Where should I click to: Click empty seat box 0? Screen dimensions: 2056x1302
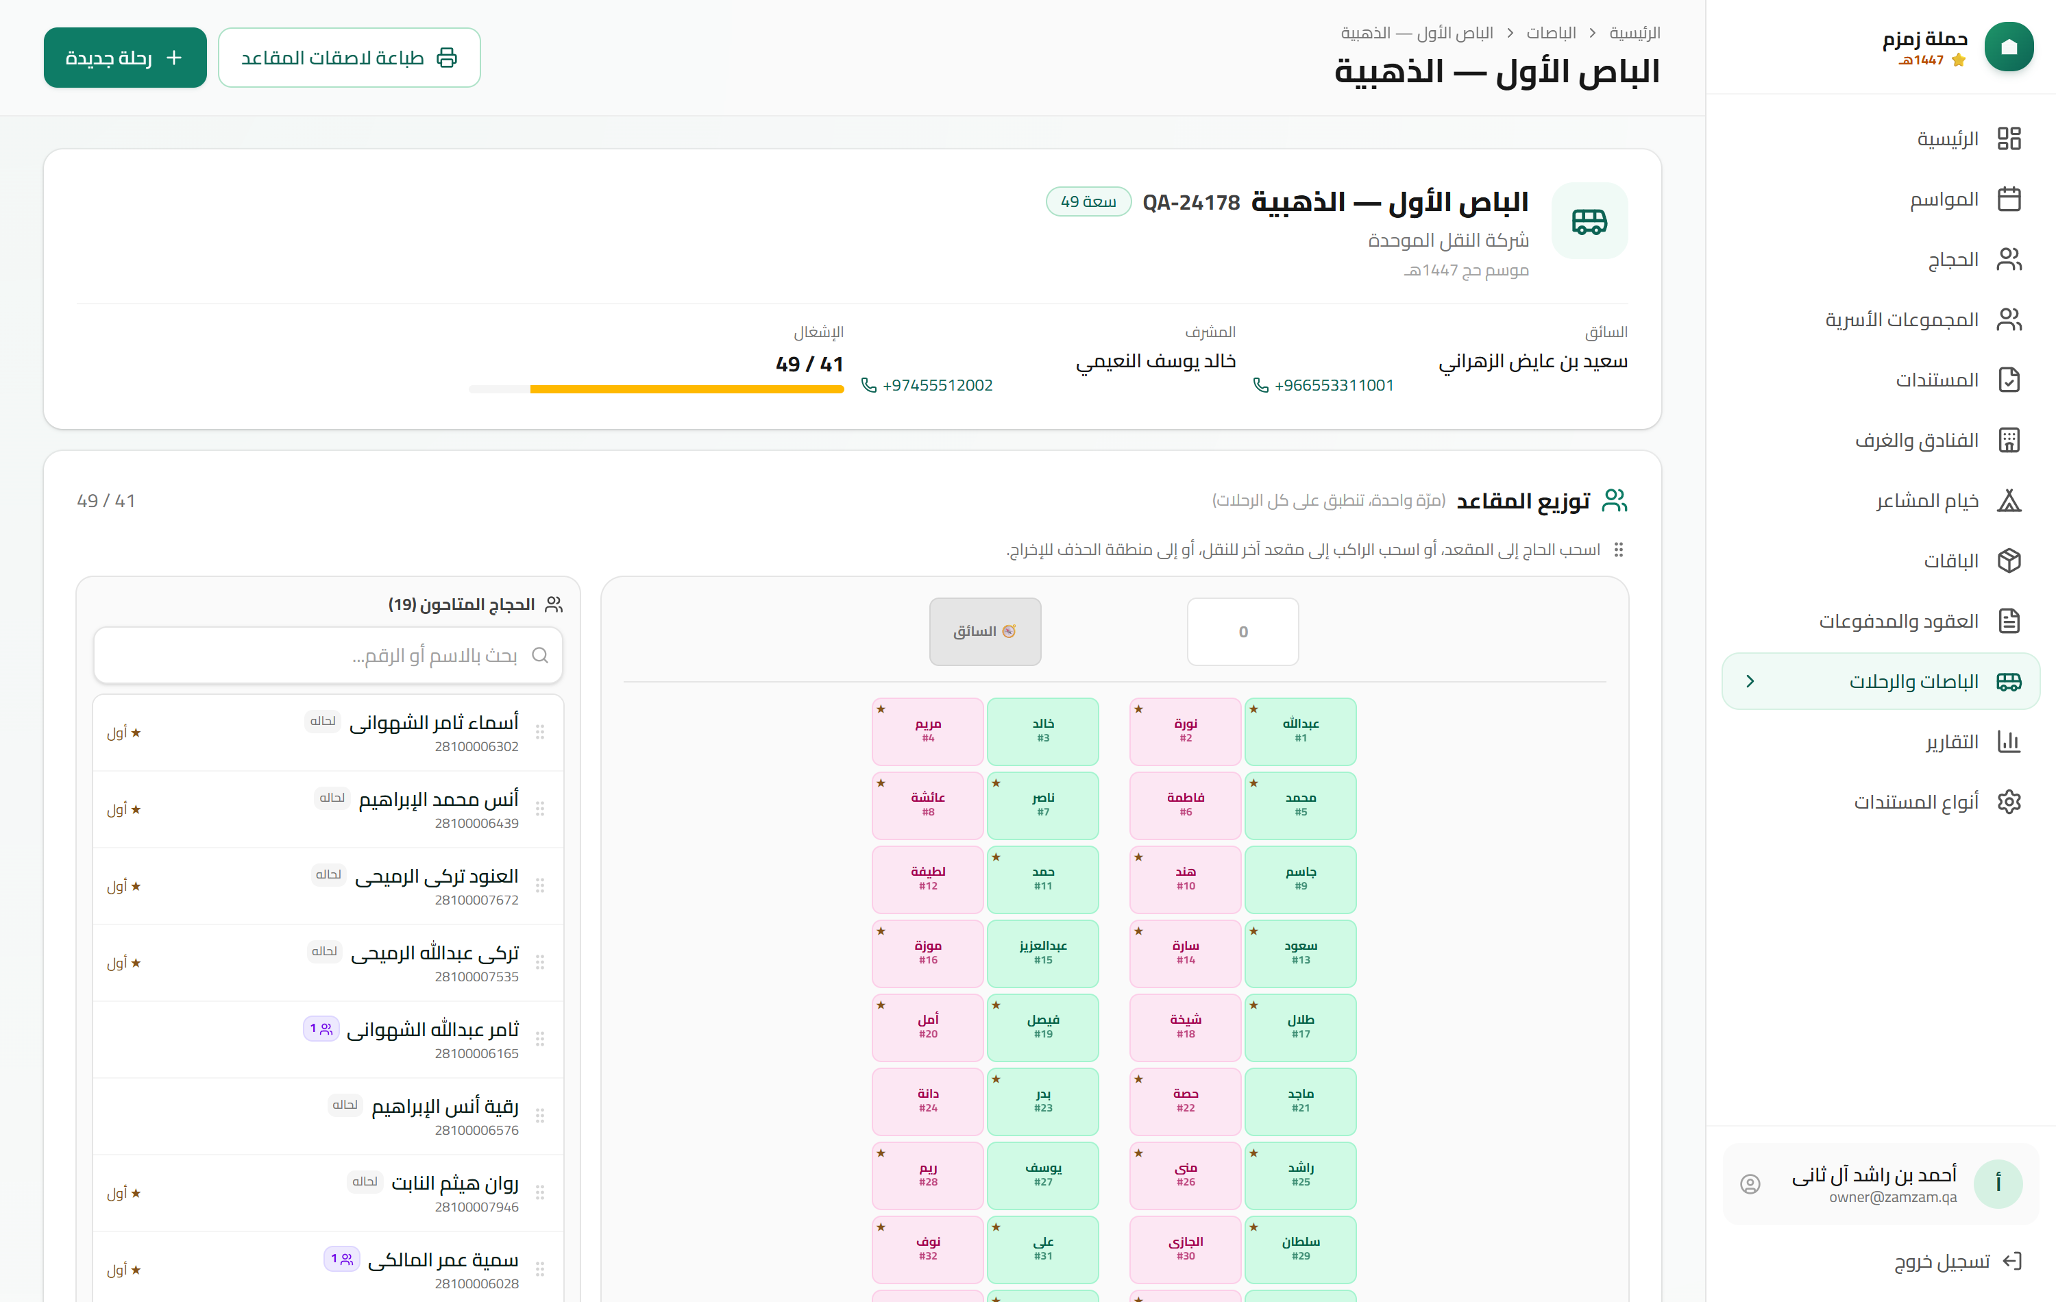[1243, 632]
